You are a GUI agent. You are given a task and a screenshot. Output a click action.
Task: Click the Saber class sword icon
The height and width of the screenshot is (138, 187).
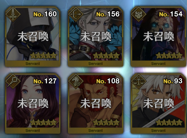point(13,14)
